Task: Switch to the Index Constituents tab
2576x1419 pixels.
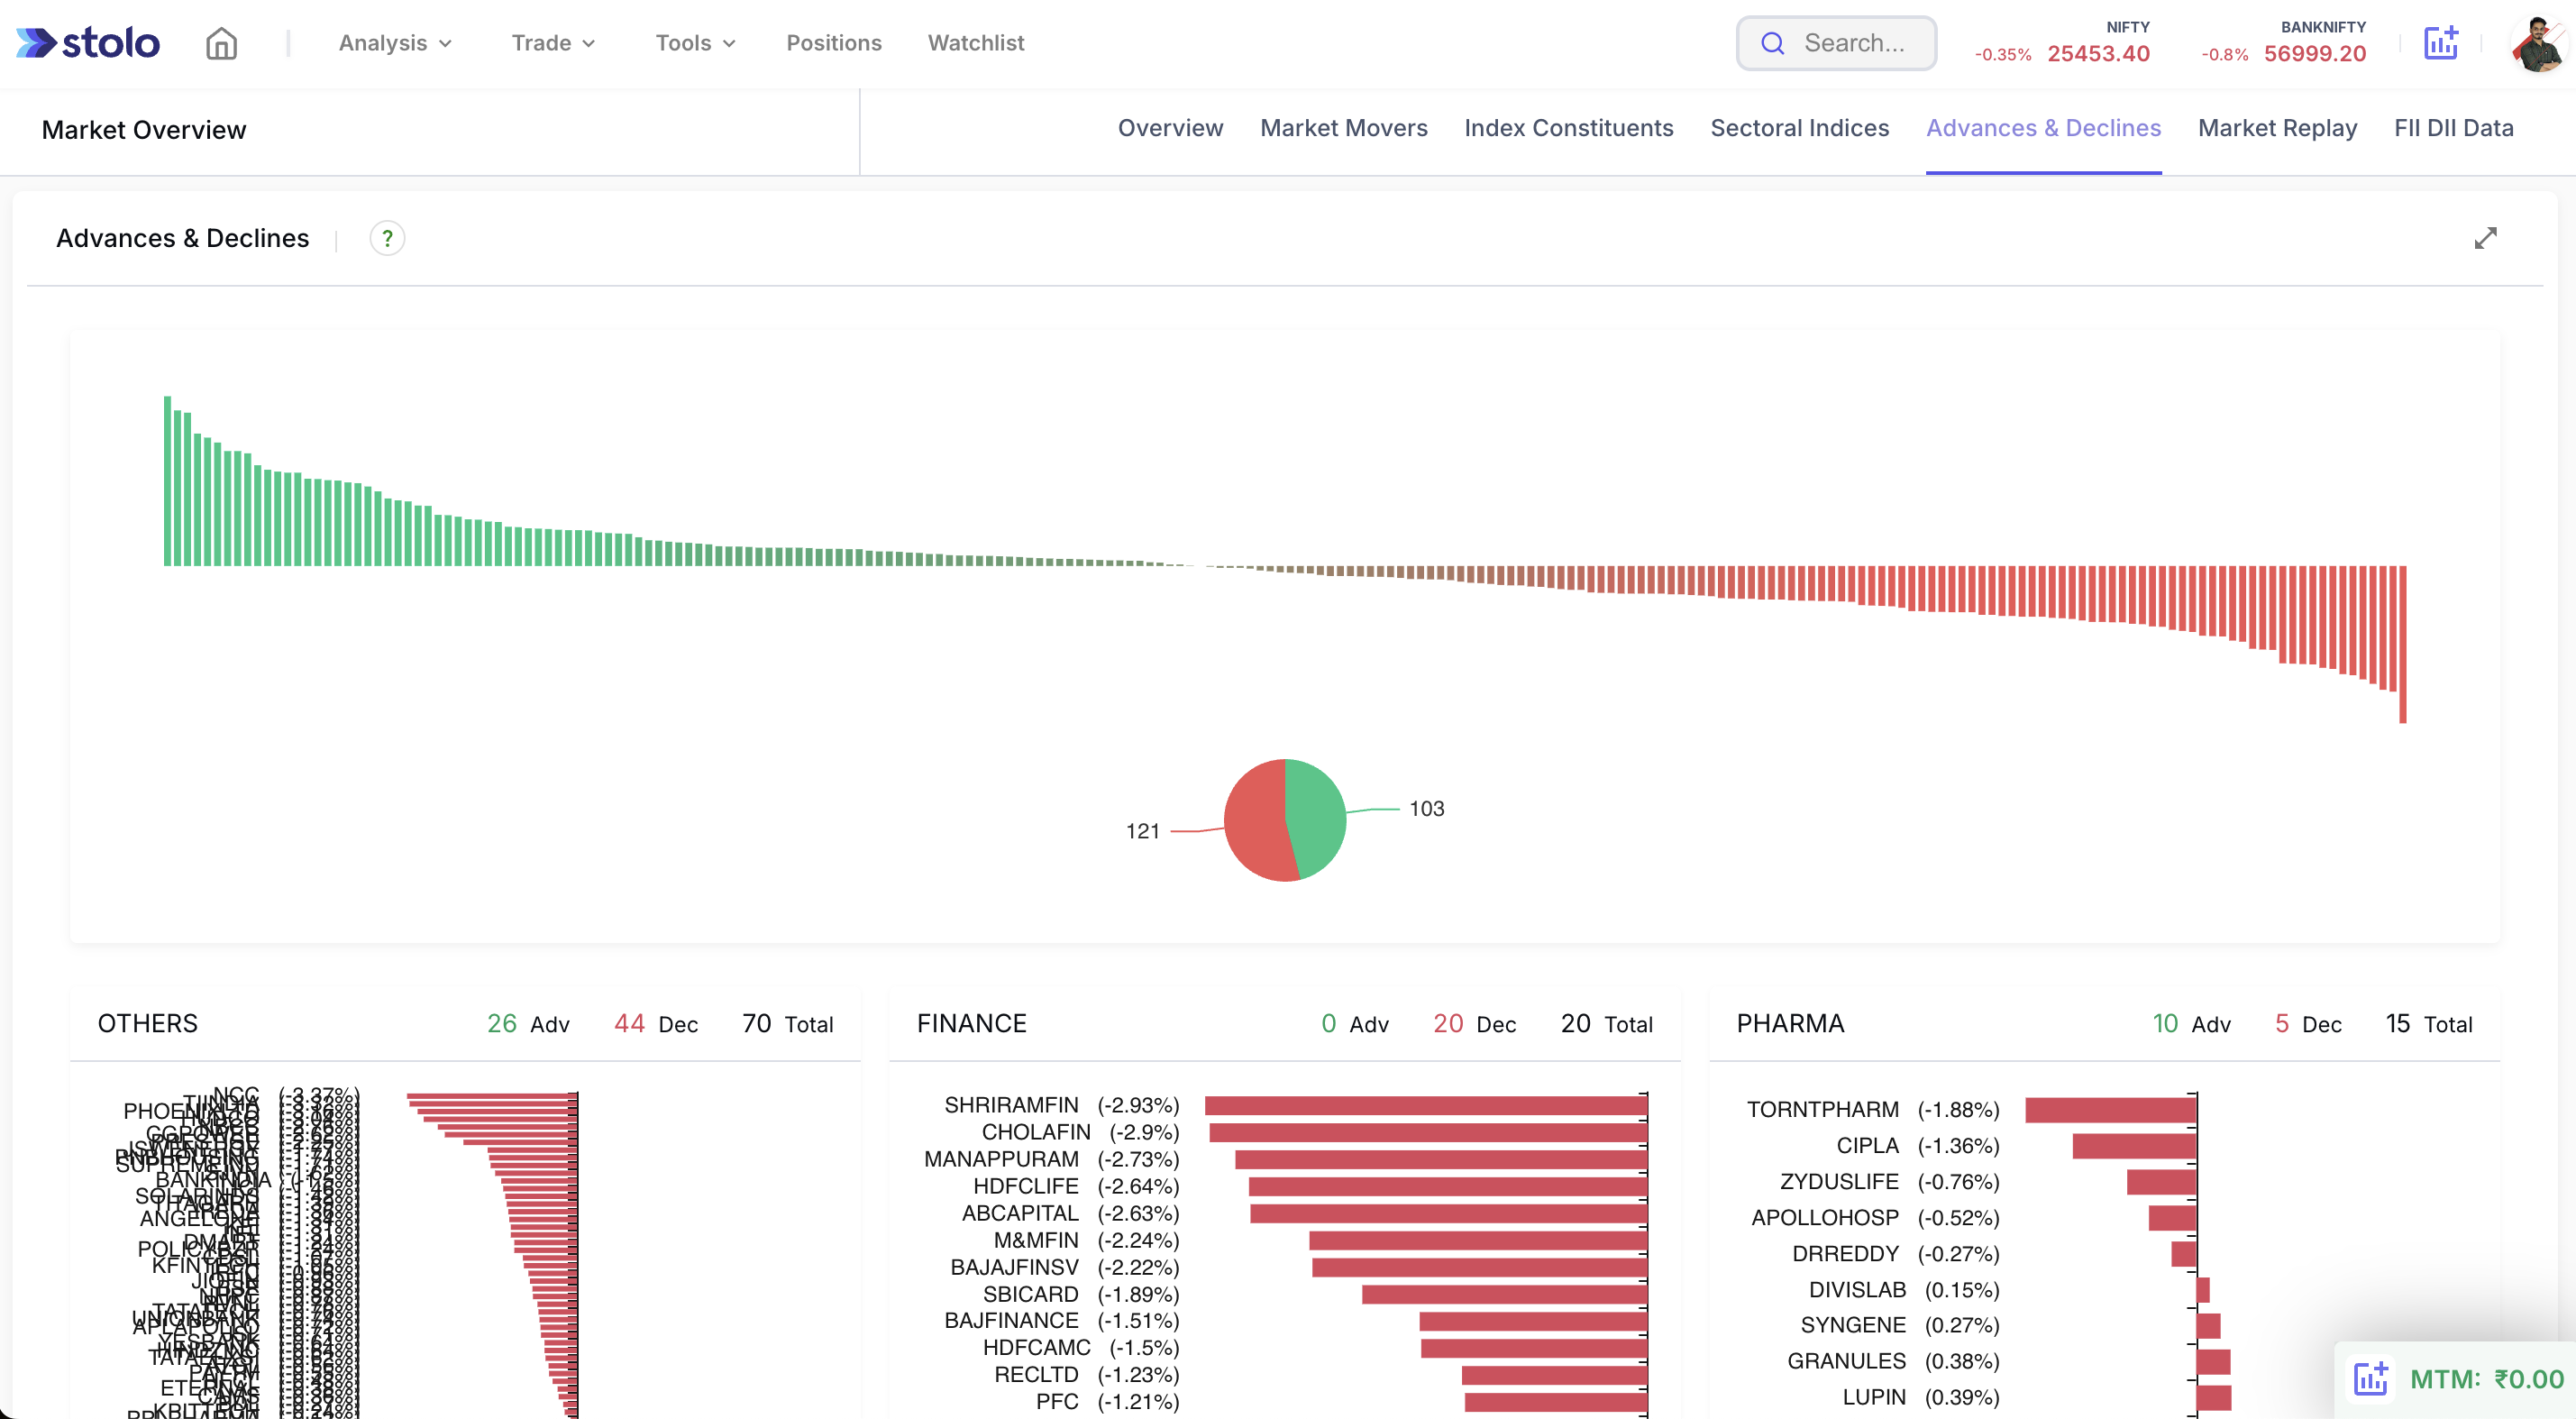Action: [1568, 128]
